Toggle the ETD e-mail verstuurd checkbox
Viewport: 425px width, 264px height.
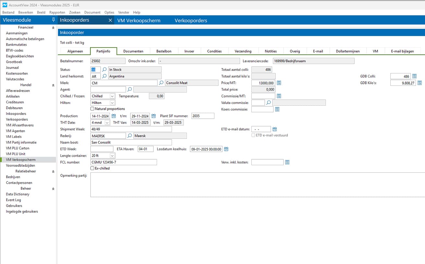253,135
